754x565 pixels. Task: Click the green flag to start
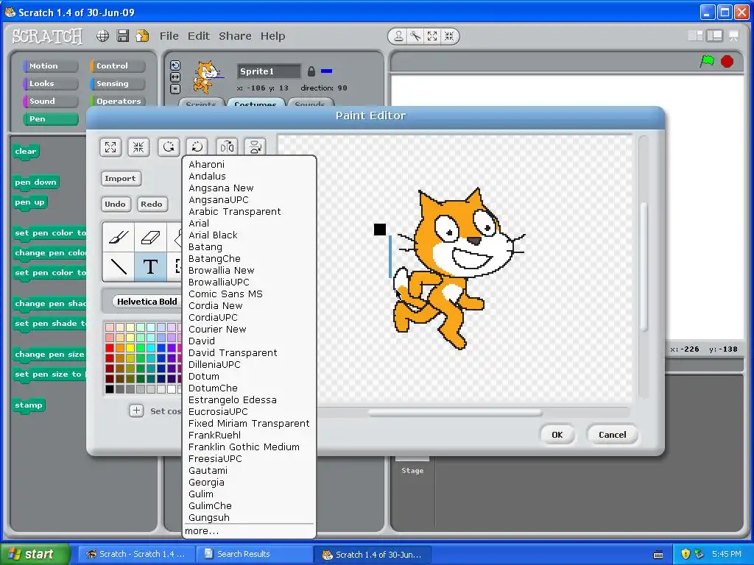(x=707, y=61)
